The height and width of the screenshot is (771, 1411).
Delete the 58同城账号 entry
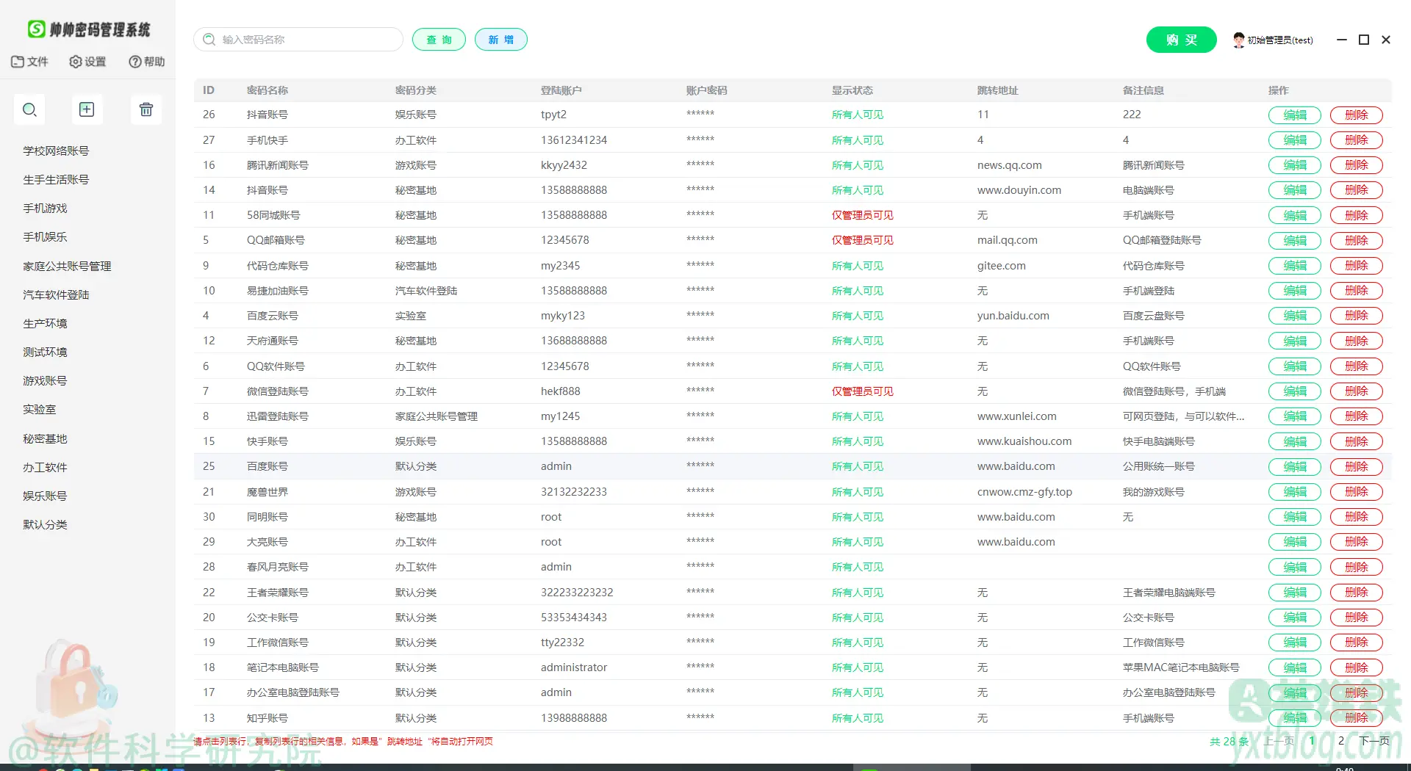1357,216
